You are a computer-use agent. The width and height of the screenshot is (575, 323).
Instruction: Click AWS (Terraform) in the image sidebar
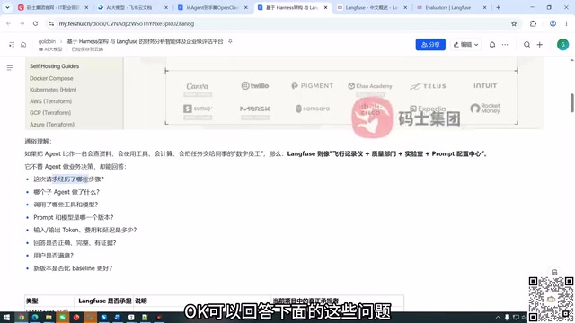50,101
